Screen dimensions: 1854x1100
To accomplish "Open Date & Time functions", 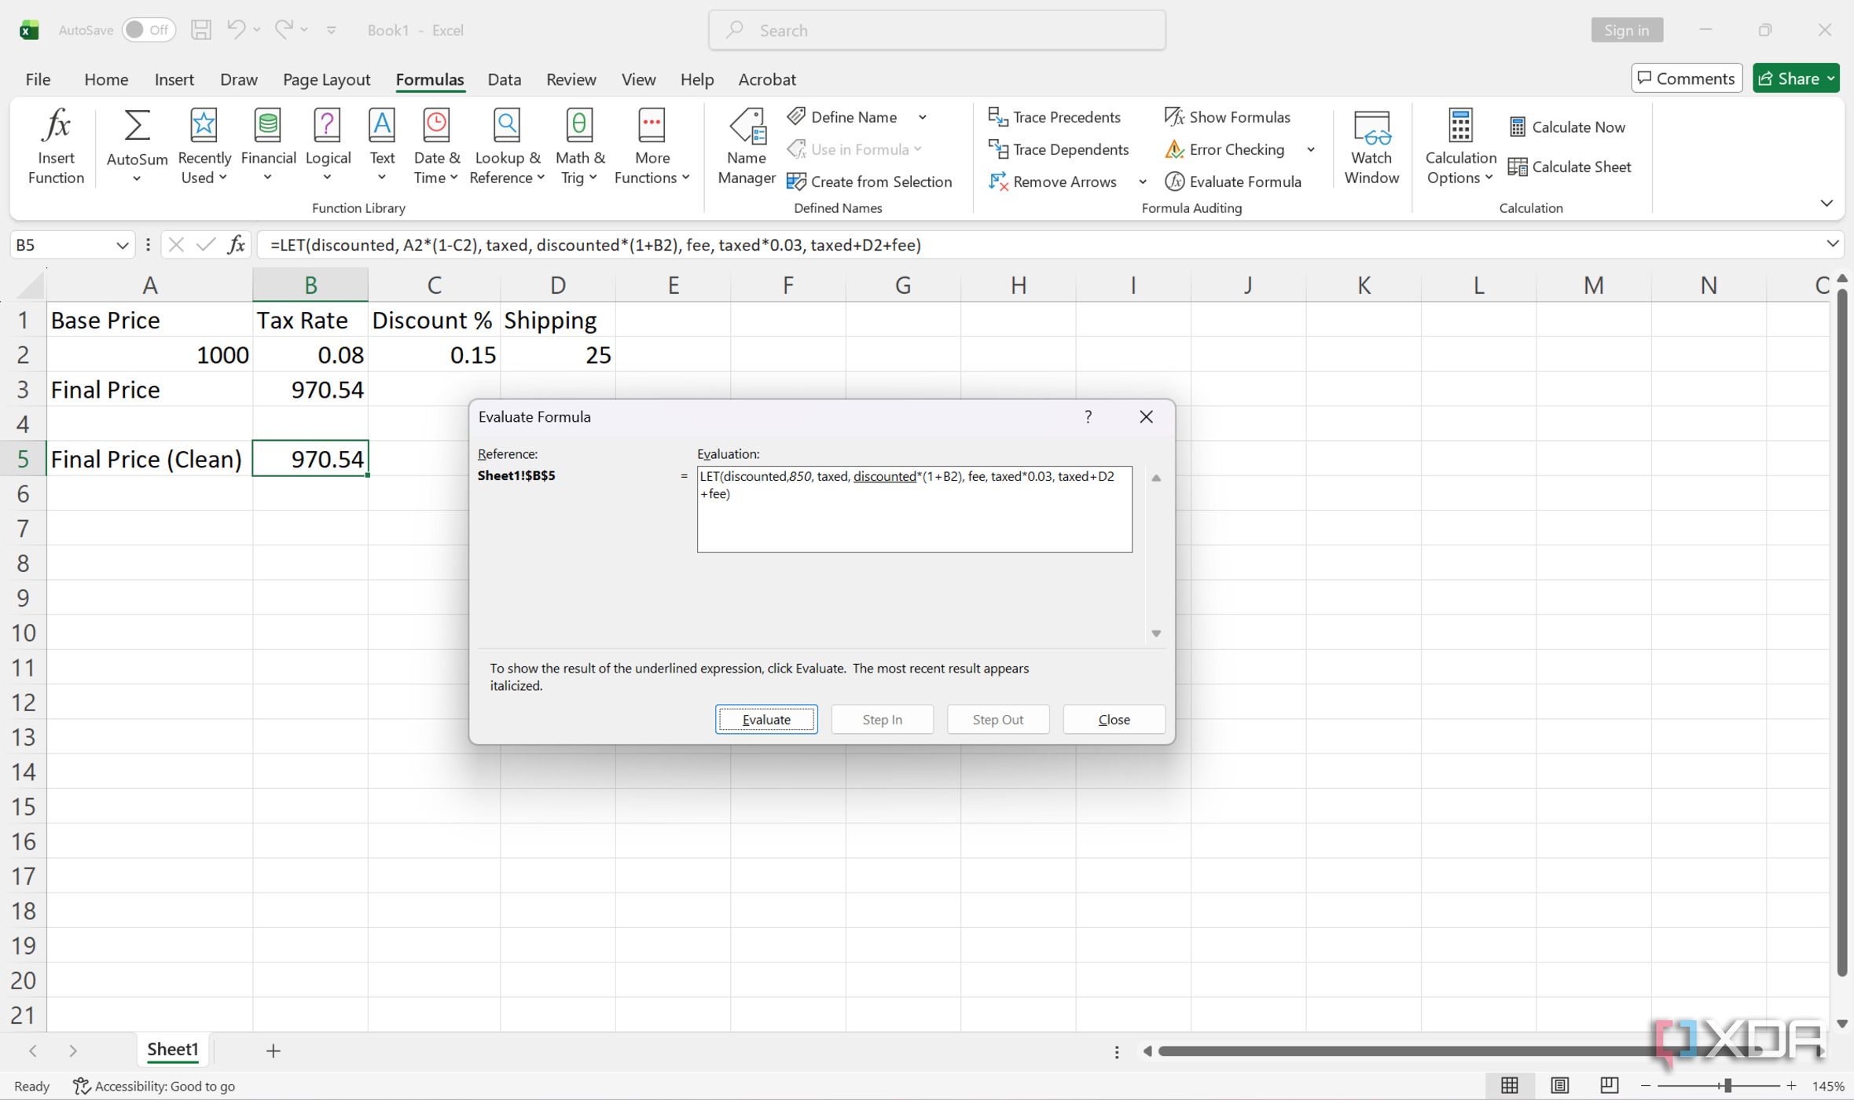I will pyautogui.click(x=436, y=146).
